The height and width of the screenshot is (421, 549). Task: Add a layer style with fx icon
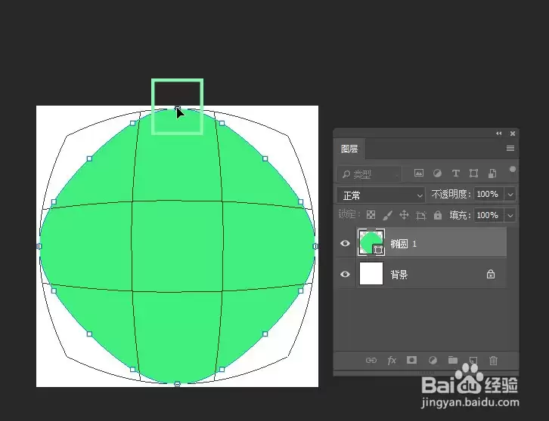392,360
